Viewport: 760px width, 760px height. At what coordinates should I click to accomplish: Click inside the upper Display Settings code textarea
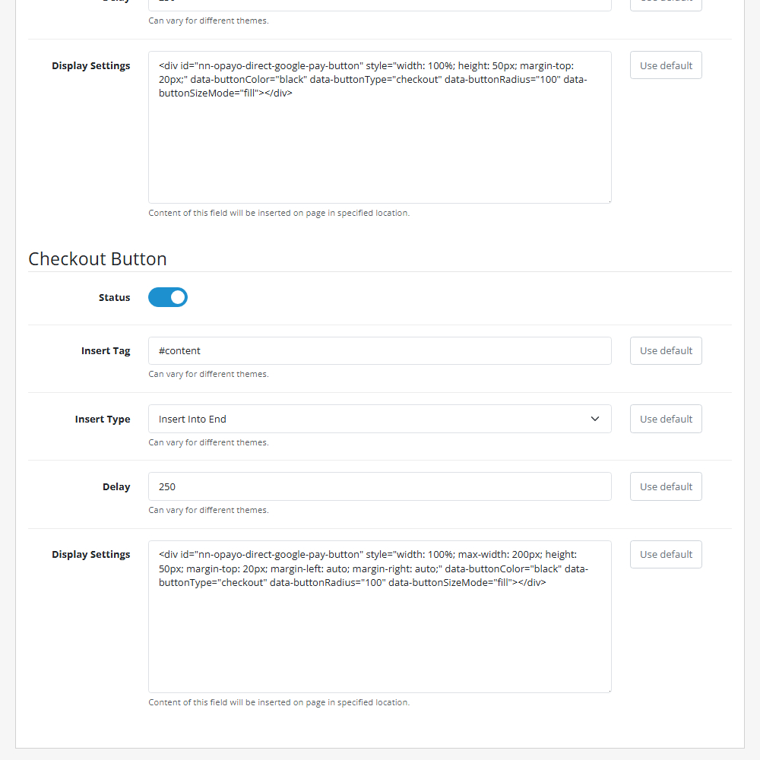coord(379,144)
